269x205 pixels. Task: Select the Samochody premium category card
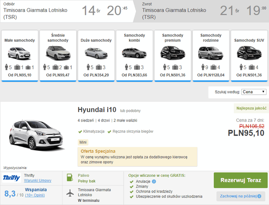click(x=173, y=56)
